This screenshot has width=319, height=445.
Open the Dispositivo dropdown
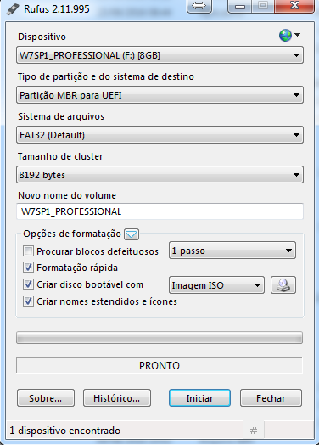159,55
